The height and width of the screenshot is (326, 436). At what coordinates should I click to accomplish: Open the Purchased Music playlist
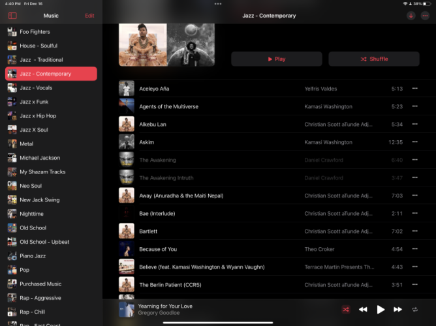(51, 284)
